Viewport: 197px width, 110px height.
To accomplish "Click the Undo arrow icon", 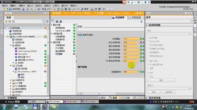I will coord(43,9).
